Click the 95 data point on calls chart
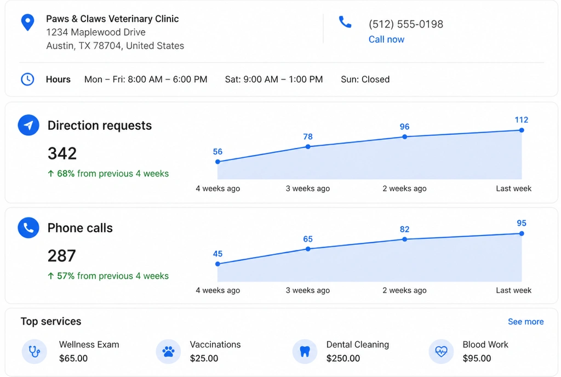561x377 pixels. 522,233
